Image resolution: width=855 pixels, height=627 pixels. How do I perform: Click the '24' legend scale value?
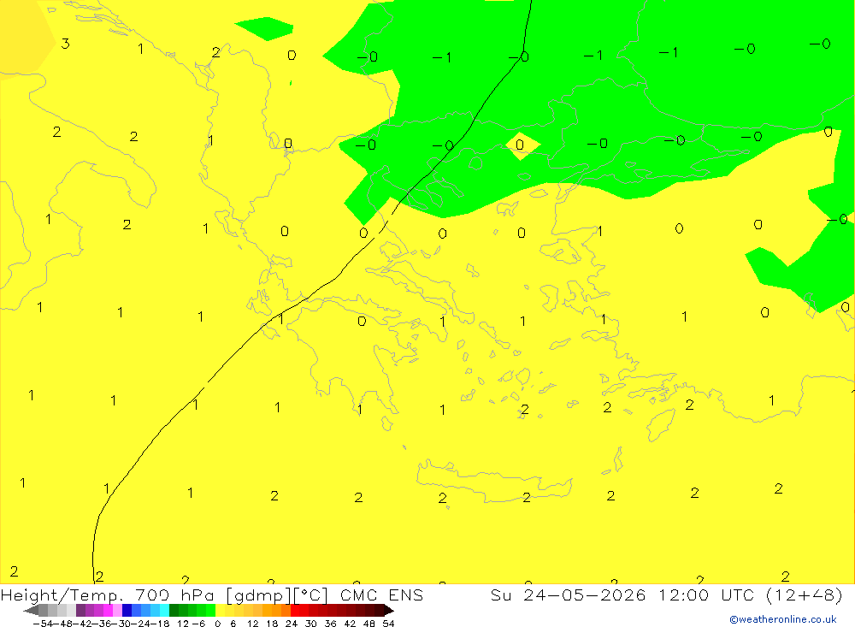pyautogui.click(x=292, y=624)
